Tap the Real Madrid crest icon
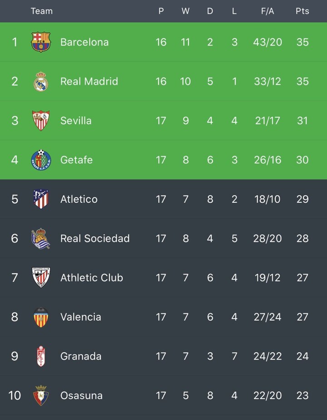 41,82
